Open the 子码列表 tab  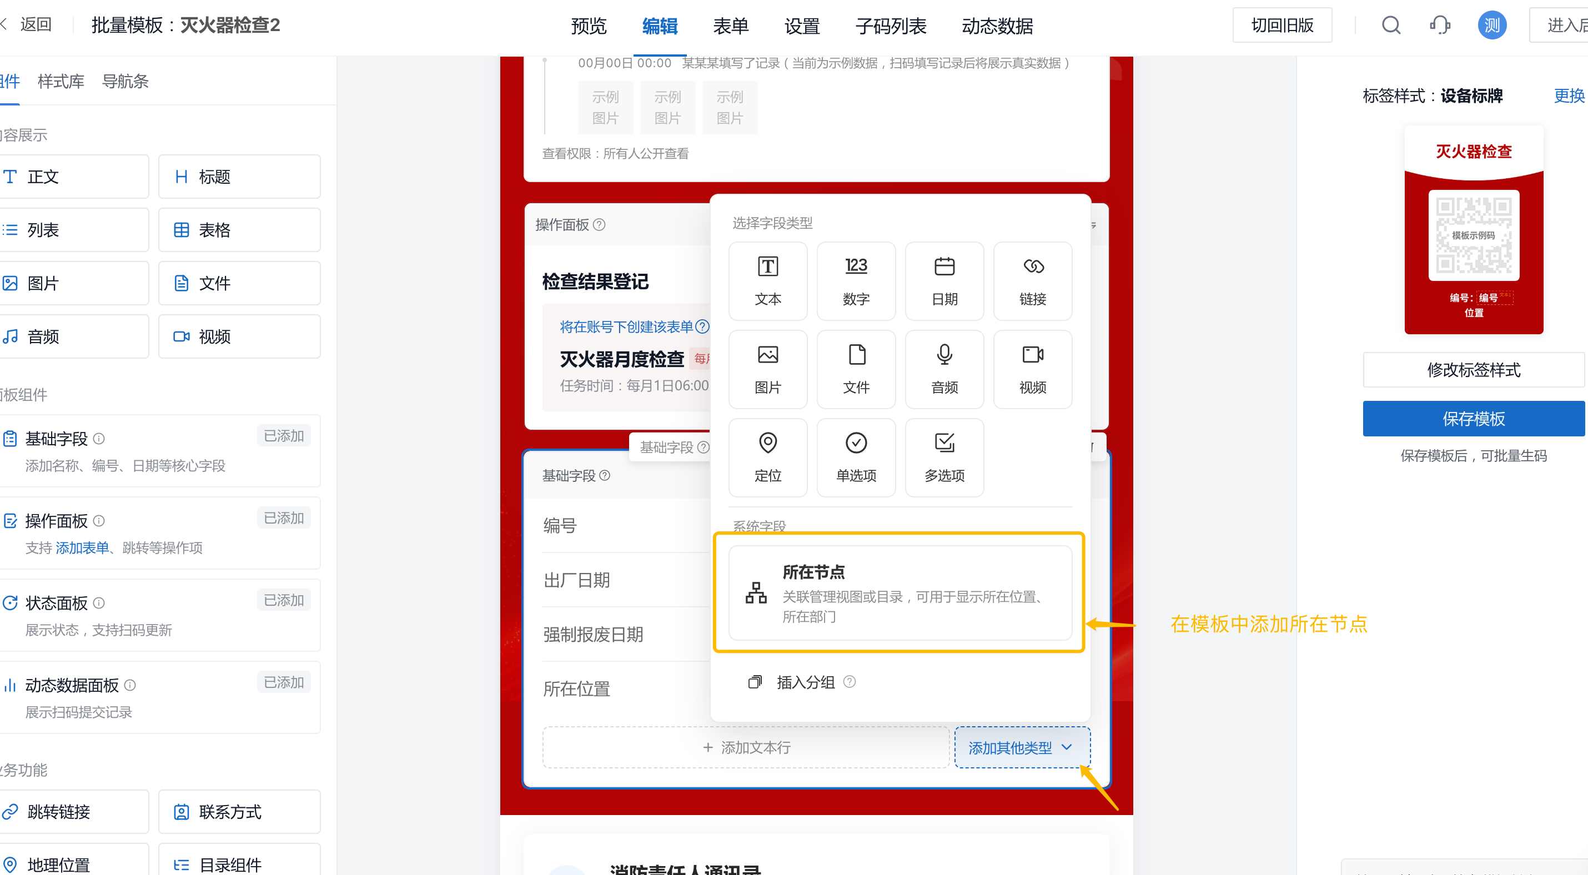point(890,26)
